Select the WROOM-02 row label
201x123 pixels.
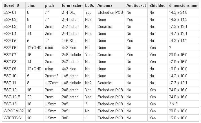(x=14, y=111)
